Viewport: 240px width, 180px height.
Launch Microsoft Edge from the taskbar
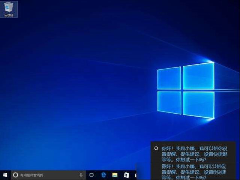tap(103, 175)
